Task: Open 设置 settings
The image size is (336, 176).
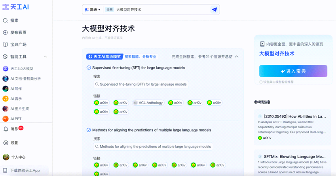Action: click(x=11, y=143)
